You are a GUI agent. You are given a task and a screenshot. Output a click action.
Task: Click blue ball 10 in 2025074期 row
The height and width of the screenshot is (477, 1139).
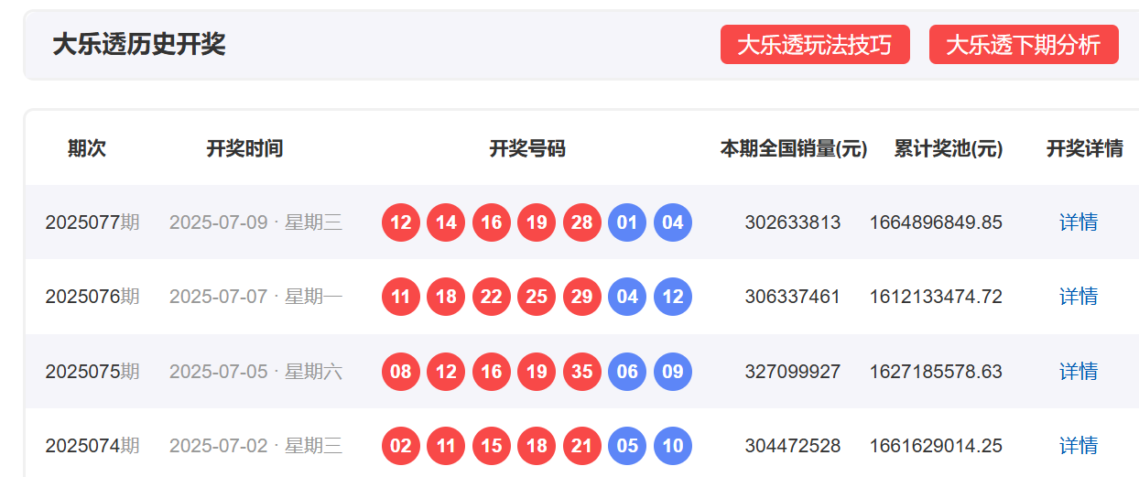pos(673,446)
